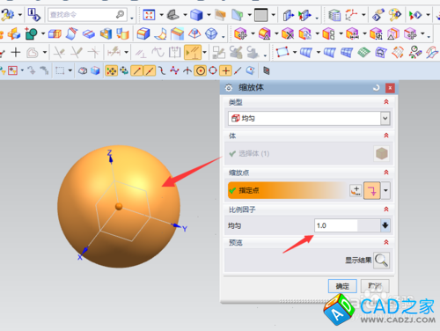Click the 确定 OK button

click(342, 286)
